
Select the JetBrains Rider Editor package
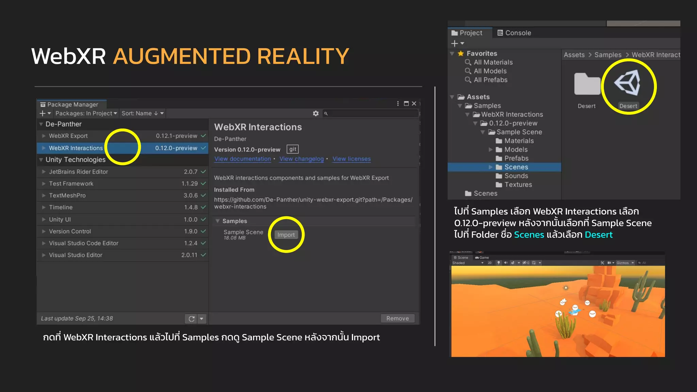[x=123, y=172]
